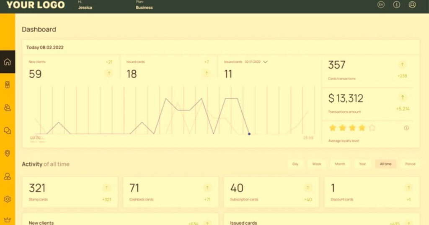Click the 23:59 chart end label
429x225 pixels.
pyautogui.click(x=308, y=138)
